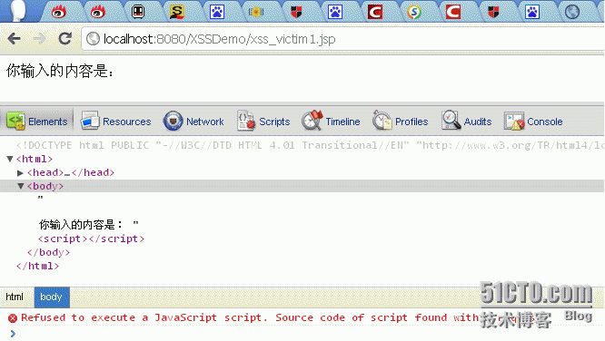Open the Resources panel
Screen dimensions: 605x341
point(115,122)
